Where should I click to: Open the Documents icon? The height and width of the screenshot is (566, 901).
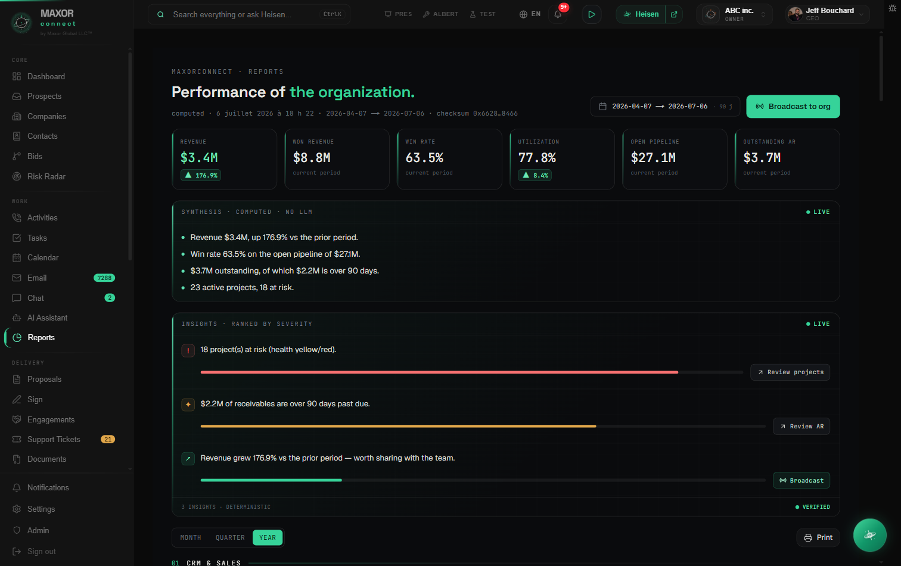[17, 459]
